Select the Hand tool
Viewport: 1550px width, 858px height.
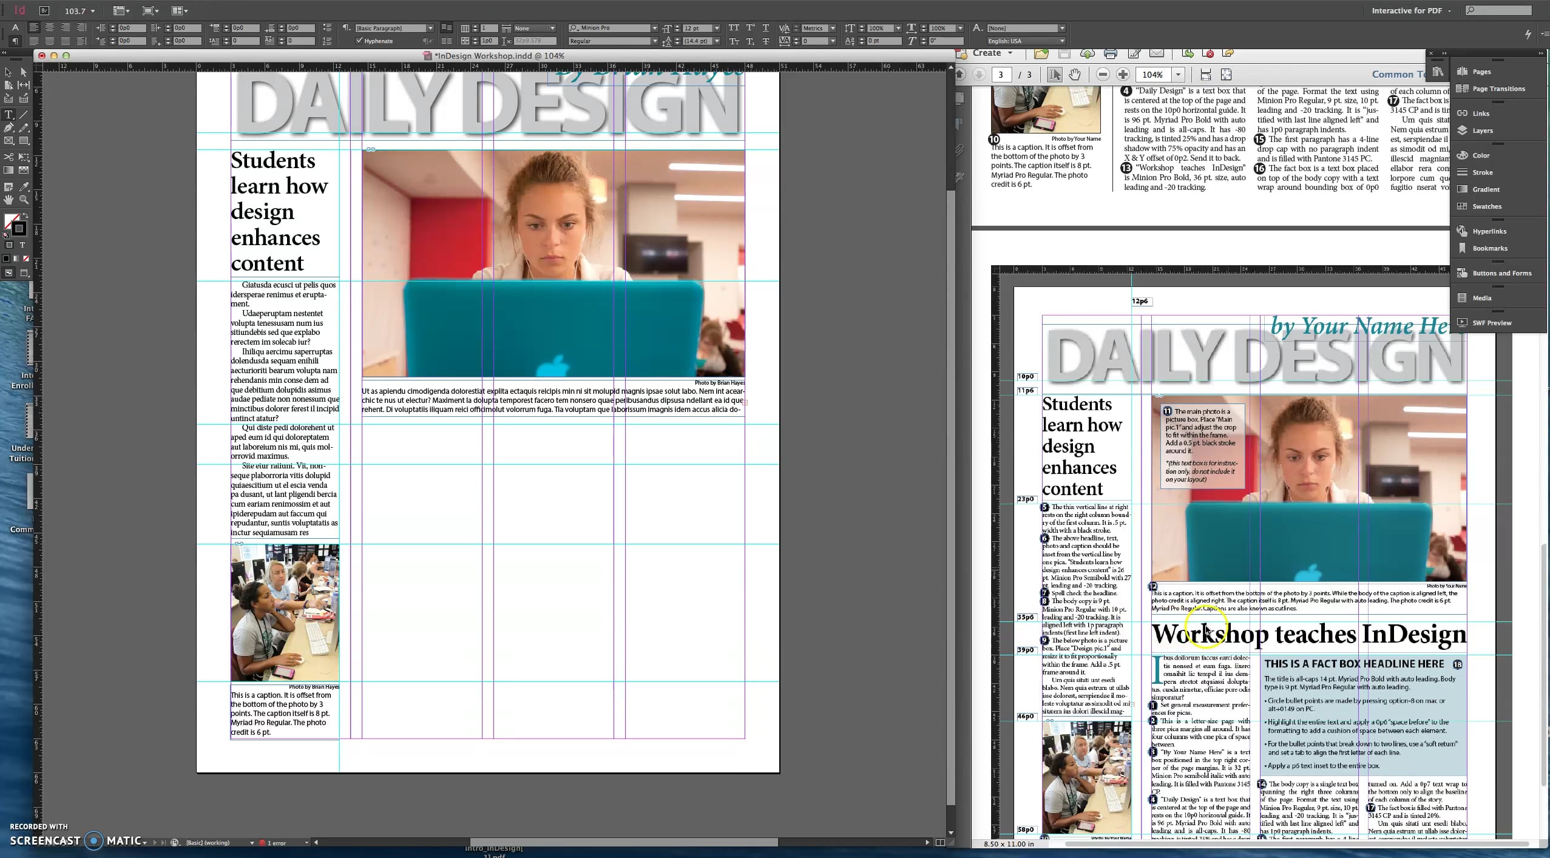[8, 198]
